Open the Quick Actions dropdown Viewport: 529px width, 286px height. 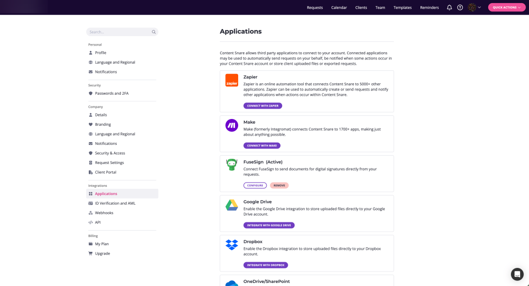(506, 7)
